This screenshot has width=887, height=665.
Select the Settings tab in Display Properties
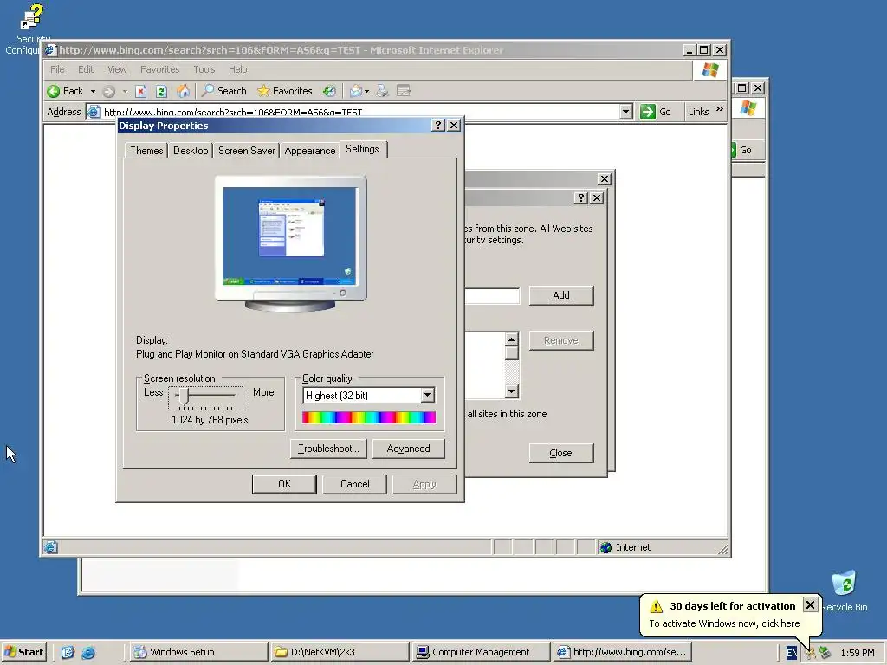363,149
